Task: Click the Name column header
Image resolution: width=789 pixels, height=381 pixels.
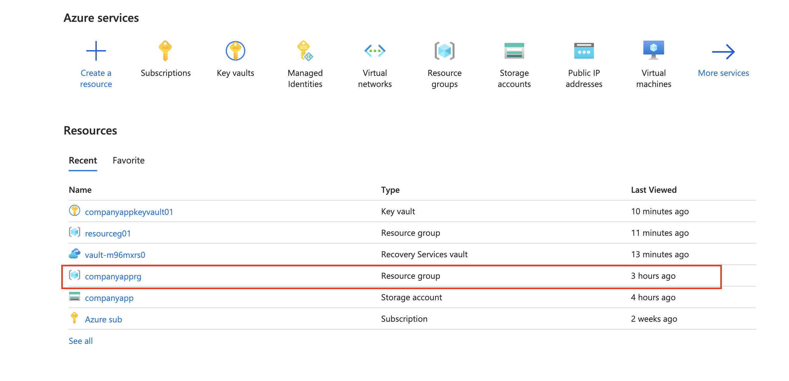Action: [x=80, y=190]
